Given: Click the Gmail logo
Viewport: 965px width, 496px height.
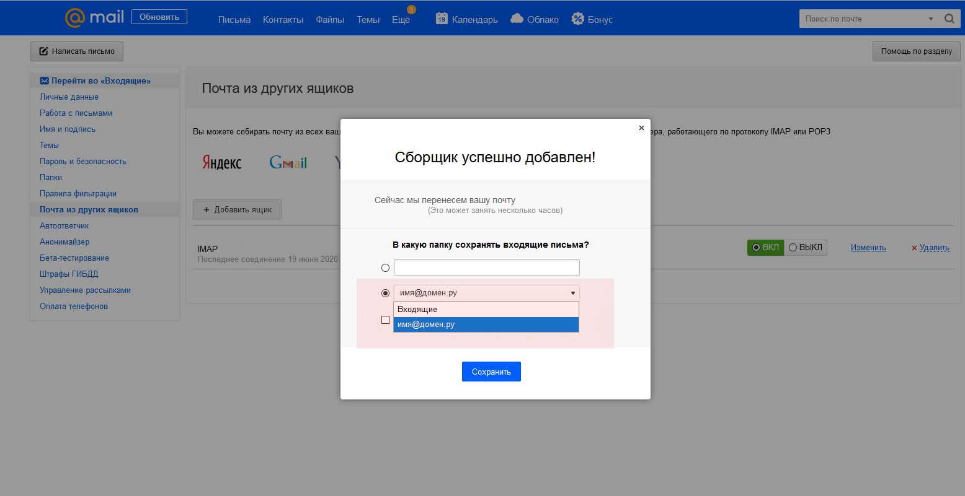Looking at the screenshot, I should (288, 162).
